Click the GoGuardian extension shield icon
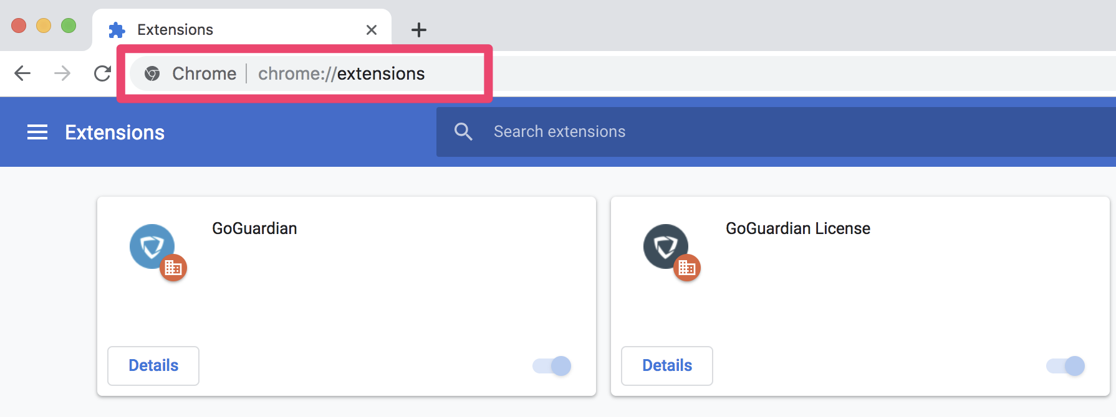Image resolution: width=1116 pixels, height=417 pixels. pos(151,246)
